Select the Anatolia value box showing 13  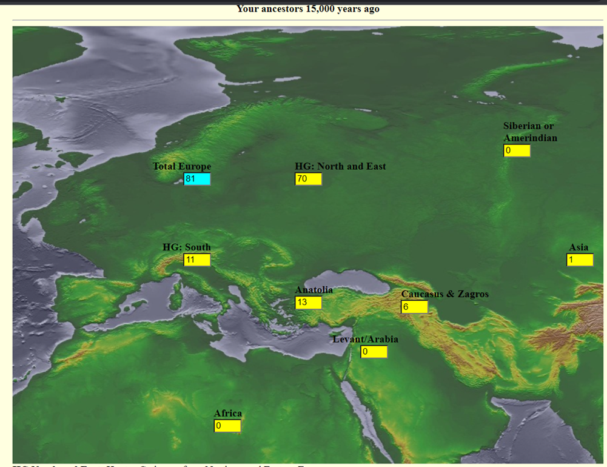pyautogui.click(x=308, y=303)
